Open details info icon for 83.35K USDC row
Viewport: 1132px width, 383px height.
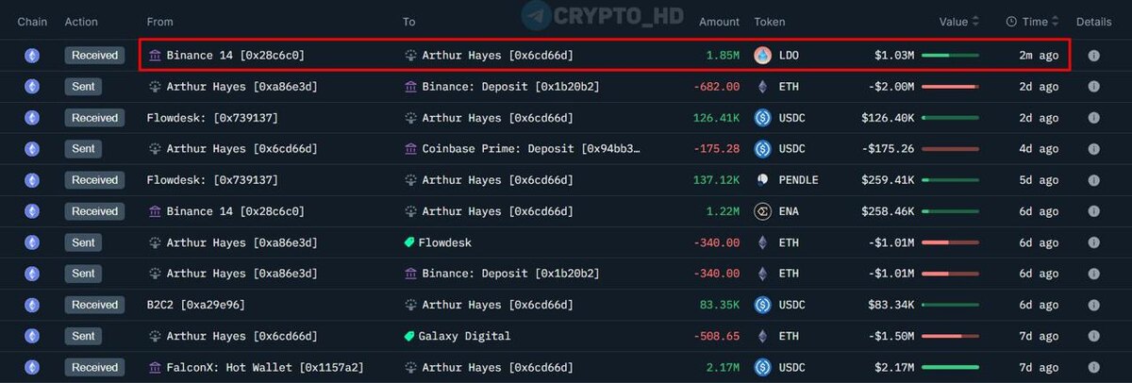point(1093,305)
